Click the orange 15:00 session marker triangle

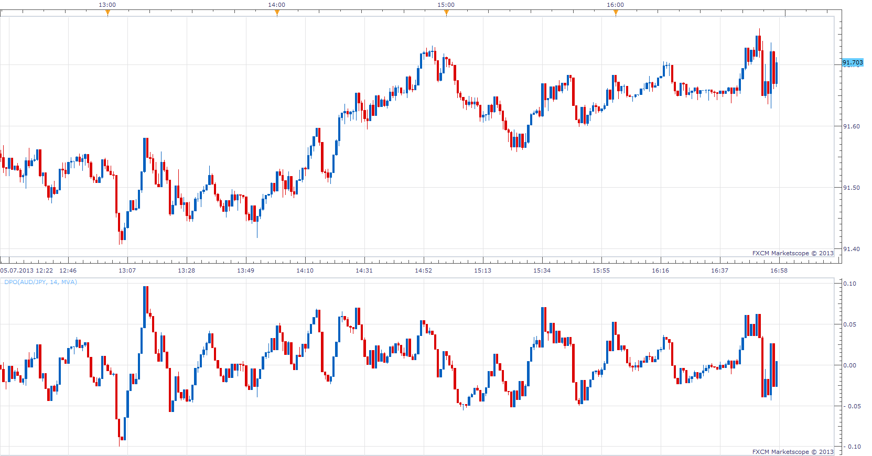coord(446,13)
